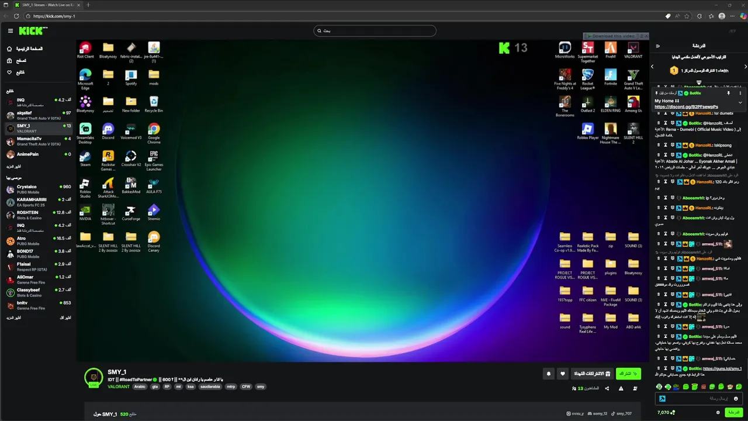Open AnimePain channel in sidebar

tap(38, 154)
